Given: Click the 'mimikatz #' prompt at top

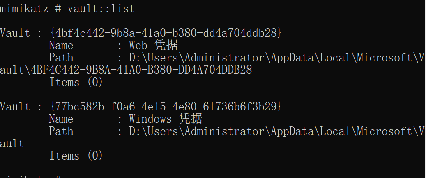Looking at the screenshot, I should 30,9.
